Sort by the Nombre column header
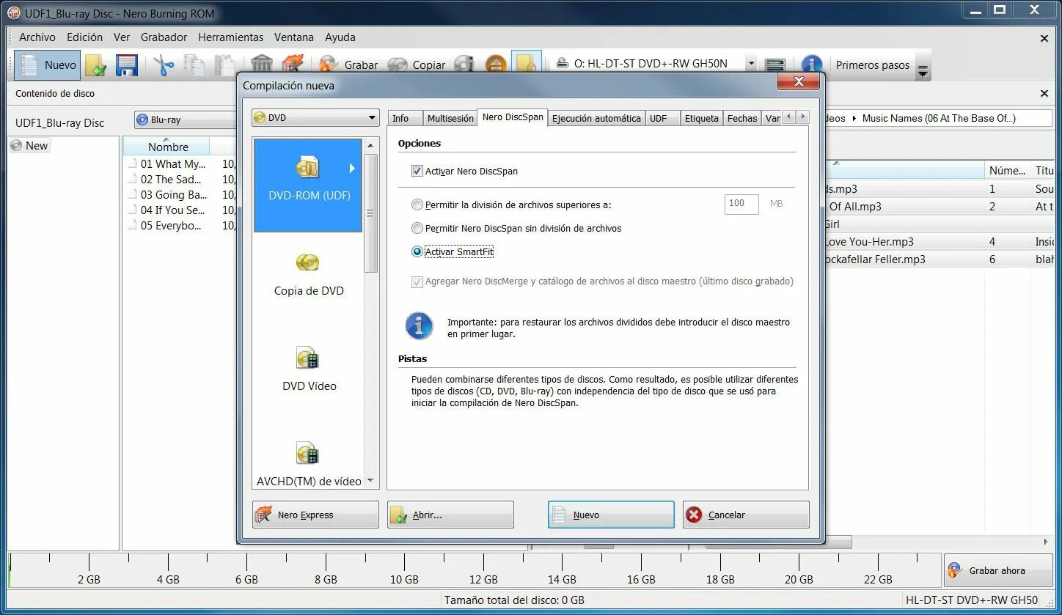The image size is (1062, 615). (168, 147)
